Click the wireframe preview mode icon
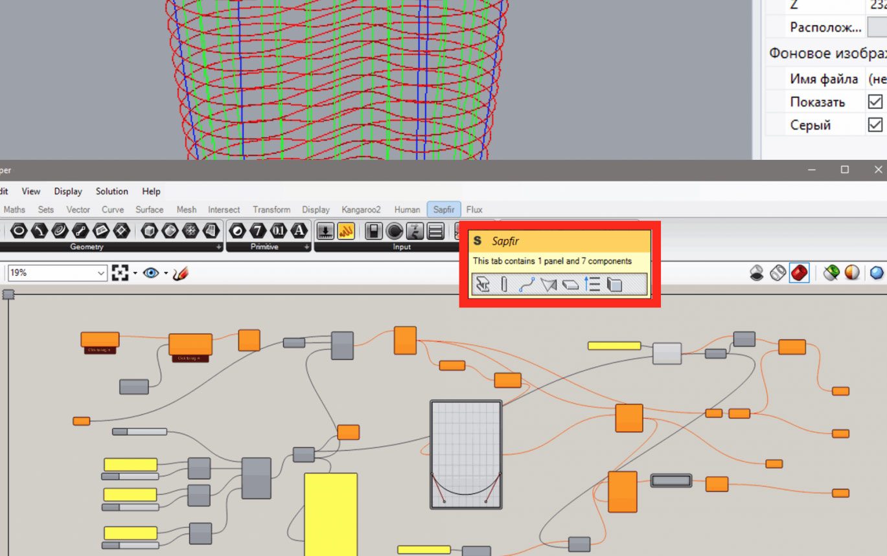 coord(778,273)
